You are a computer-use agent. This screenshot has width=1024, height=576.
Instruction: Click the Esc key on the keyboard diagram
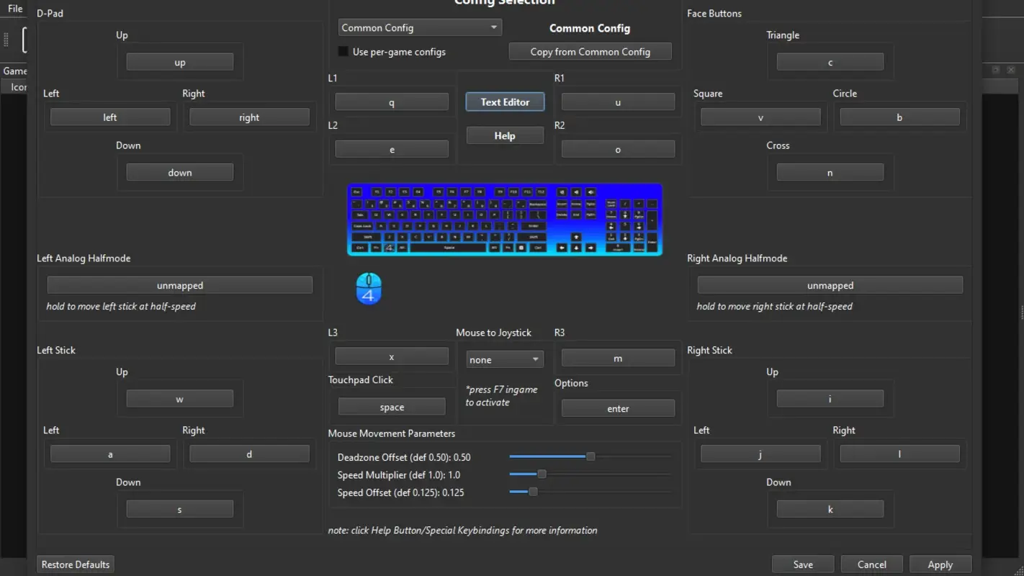[x=356, y=192]
